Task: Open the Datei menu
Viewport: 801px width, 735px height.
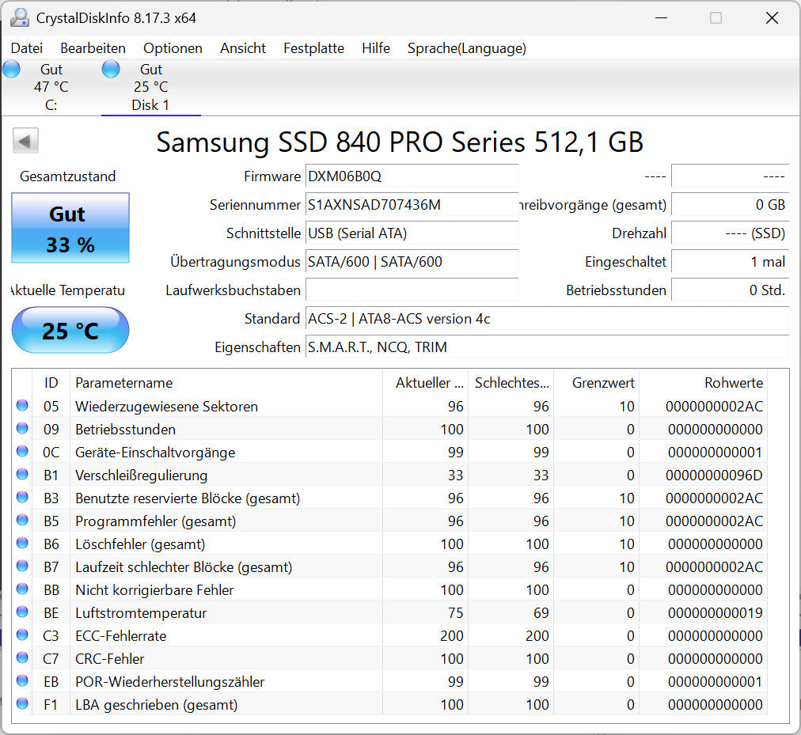Action: [26, 48]
